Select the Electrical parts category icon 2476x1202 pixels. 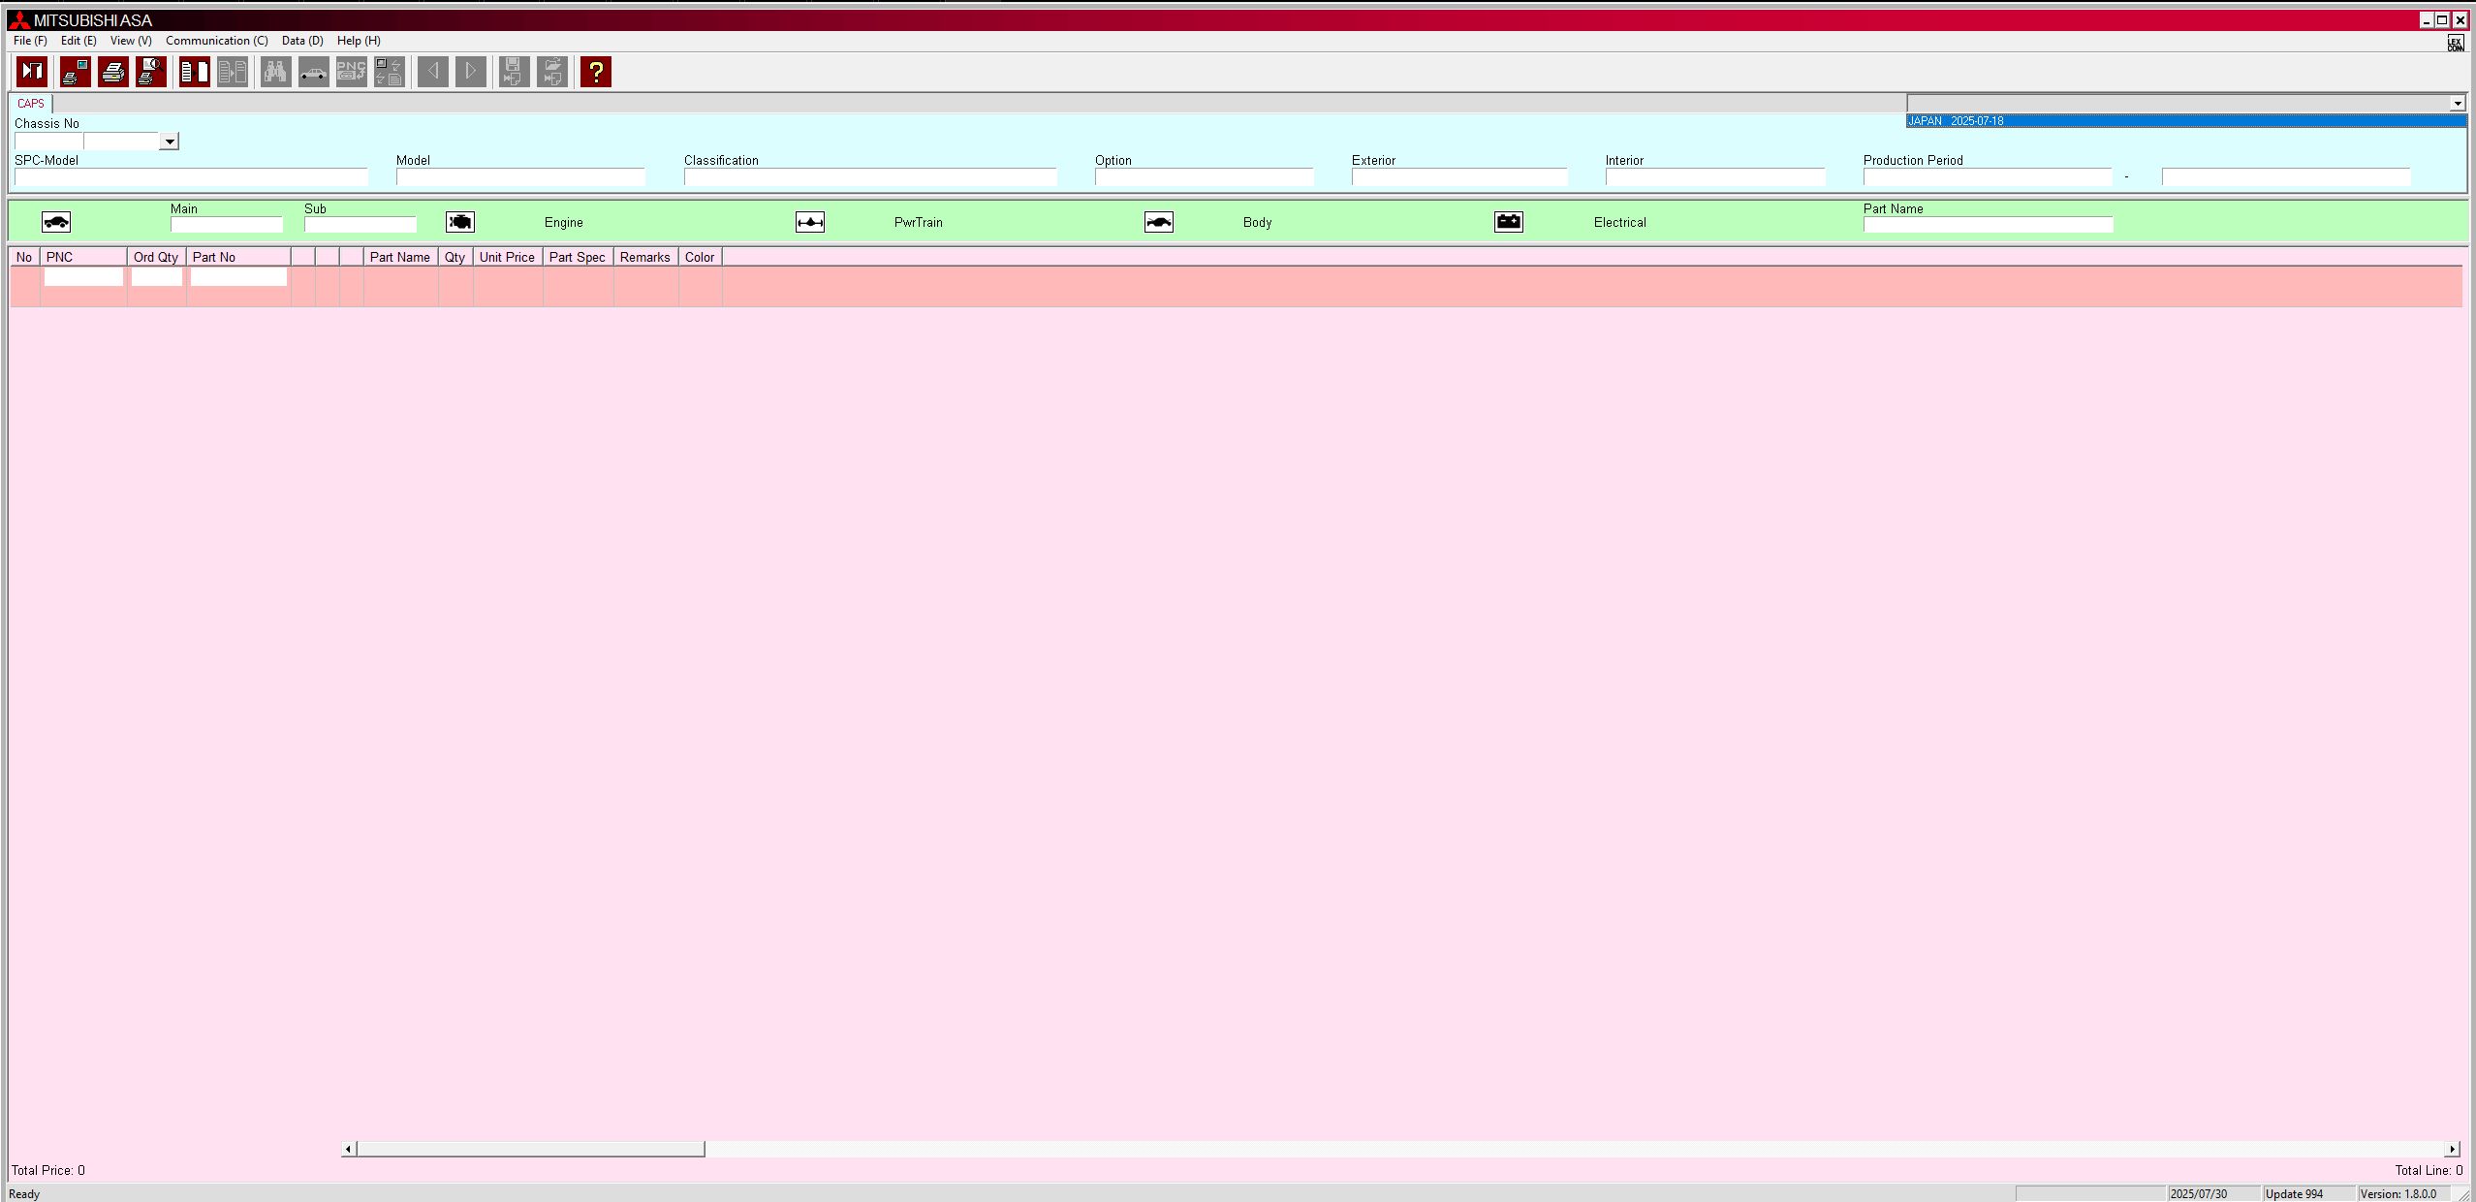click(x=1508, y=221)
